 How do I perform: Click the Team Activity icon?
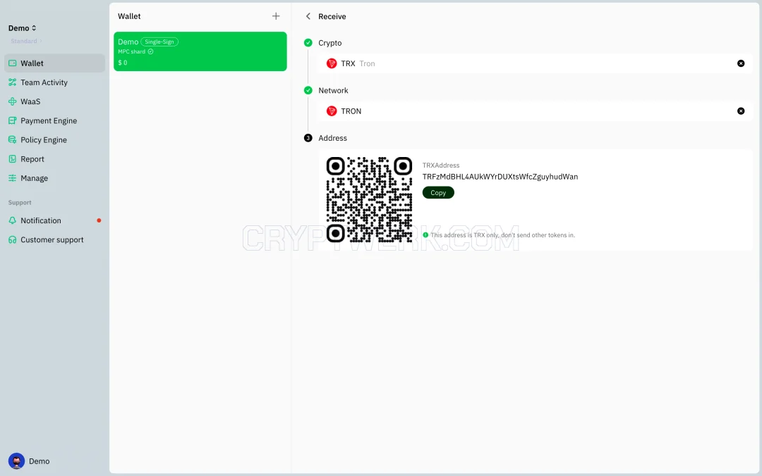(x=13, y=82)
